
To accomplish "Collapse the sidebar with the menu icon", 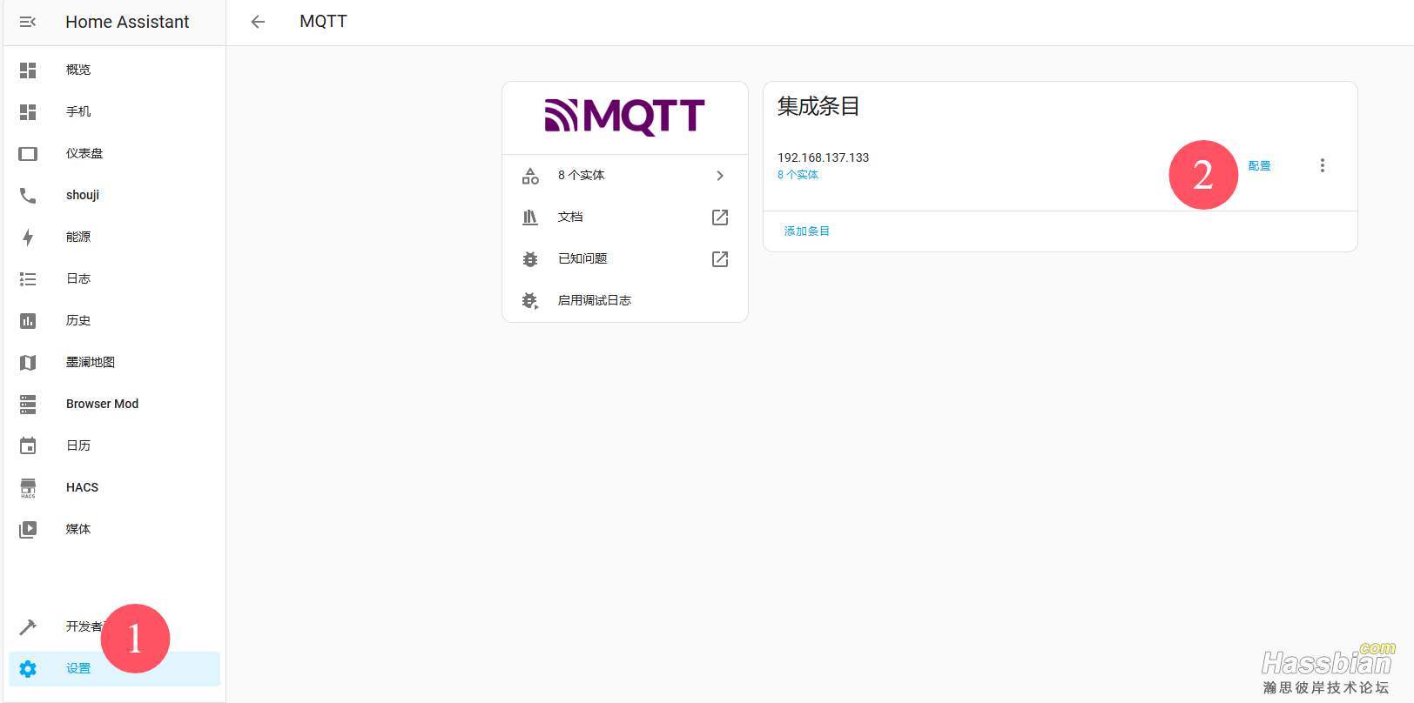I will [x=28, y=22].
